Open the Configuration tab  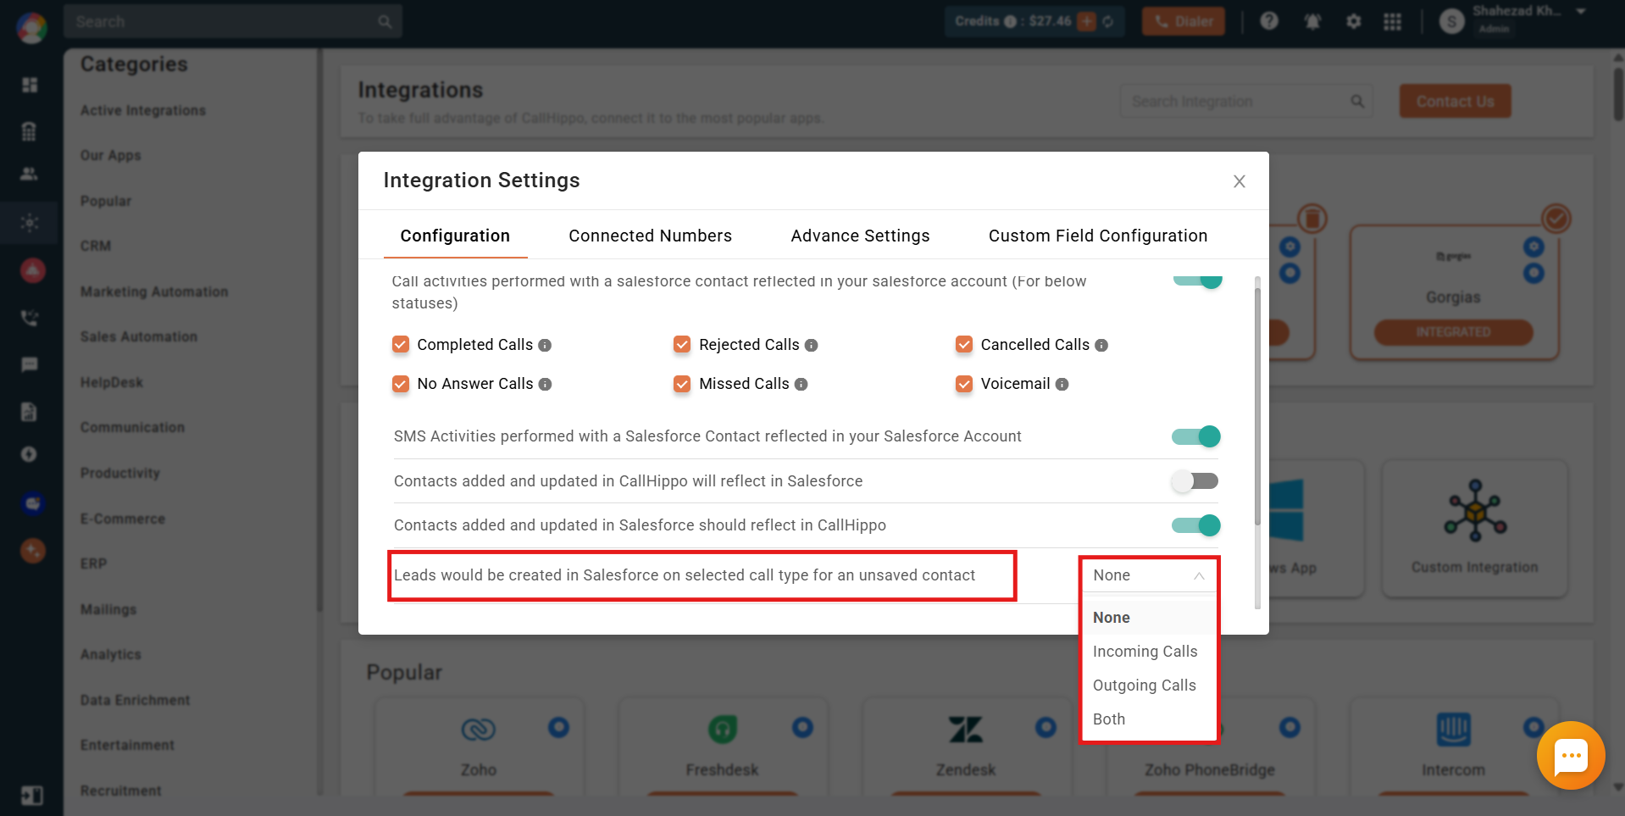[x=455, y=236]
